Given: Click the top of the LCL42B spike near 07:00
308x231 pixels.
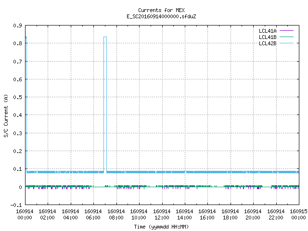Looking at the screenshot, I should (x=105, y=37).
